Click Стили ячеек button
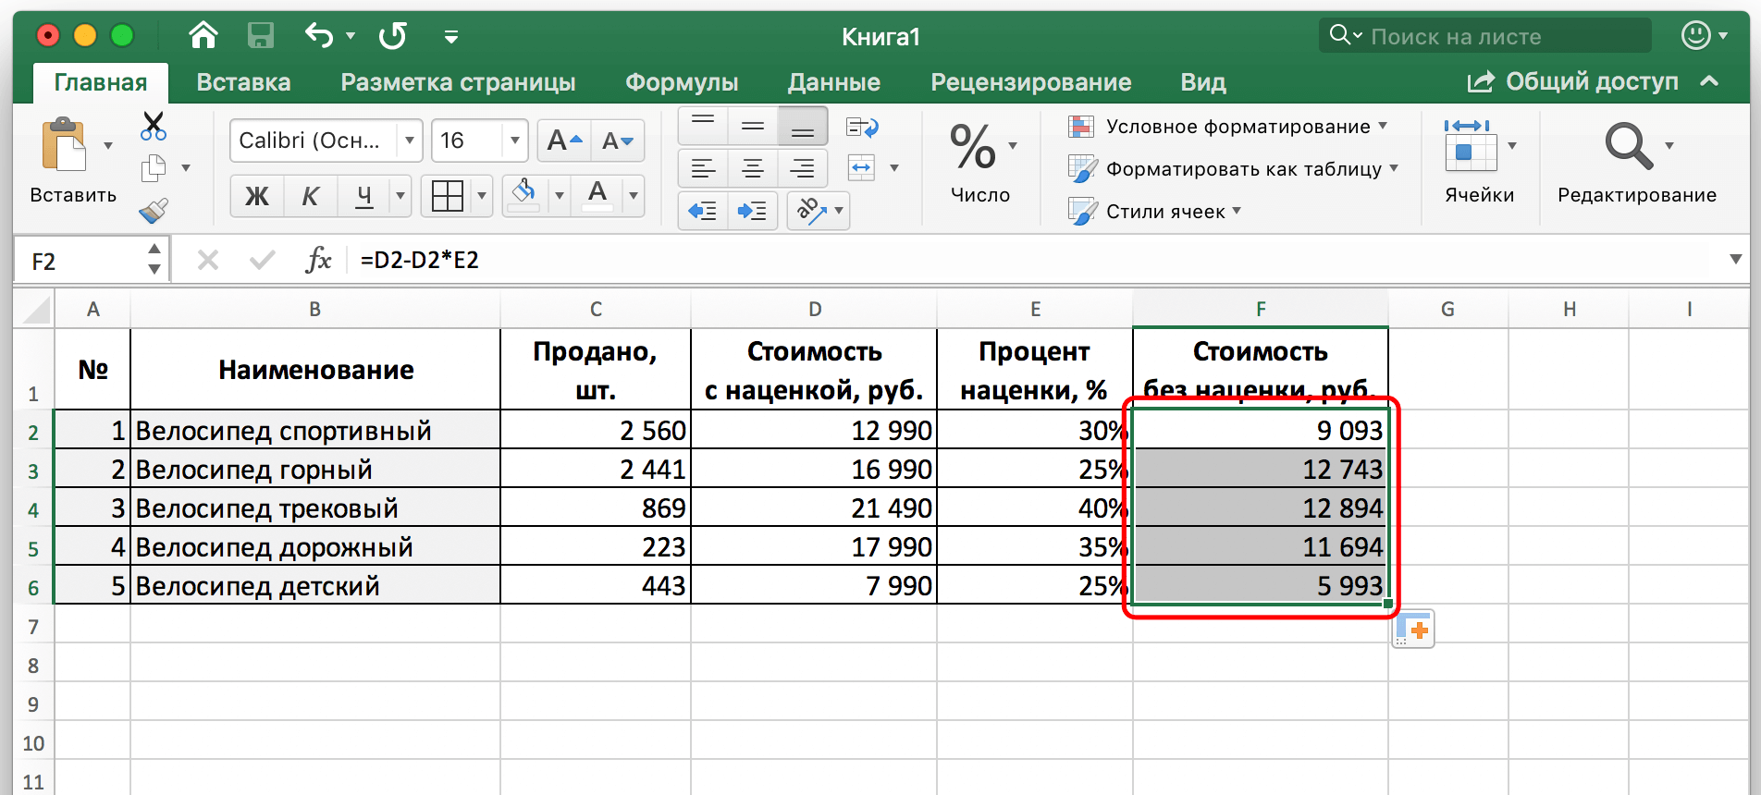Image resolution: width=1761 pixels, height=795 pixels. coord(1155,212)
